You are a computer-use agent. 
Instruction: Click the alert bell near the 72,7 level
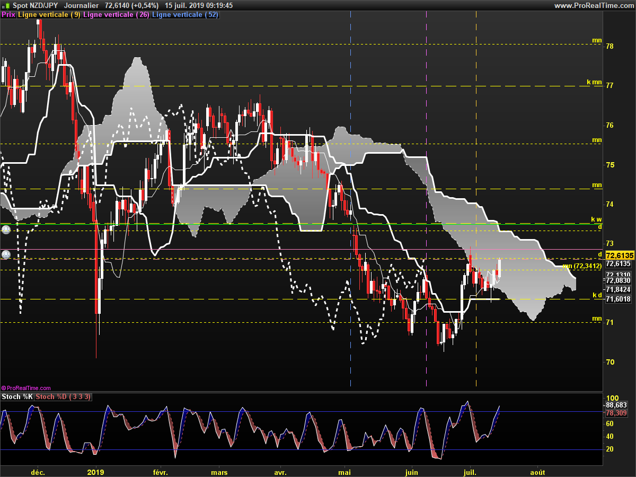click(5, 254)
